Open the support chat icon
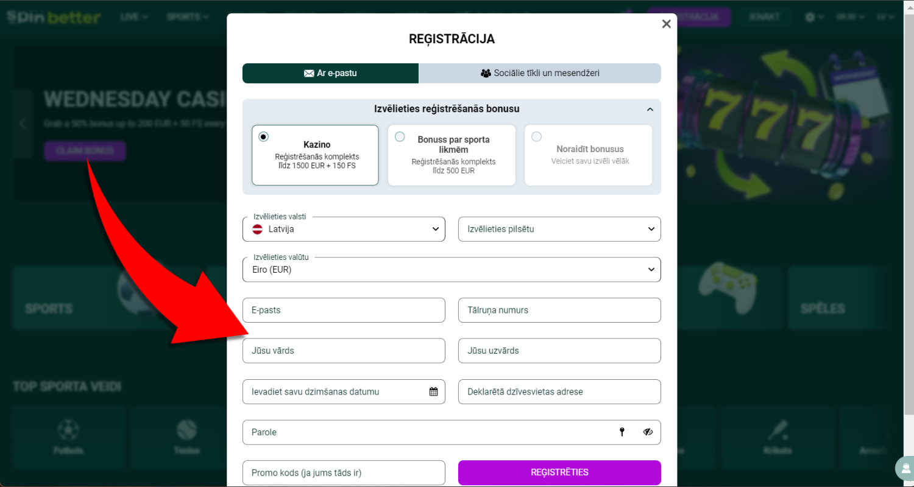 [904, 469]
